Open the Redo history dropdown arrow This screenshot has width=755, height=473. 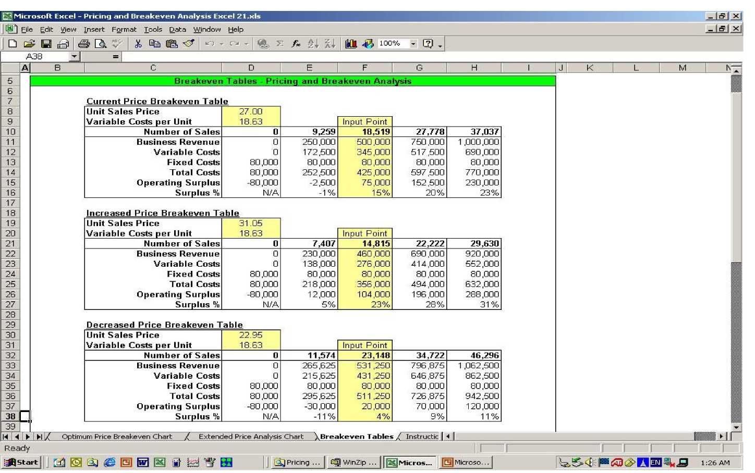click(246, 44)
